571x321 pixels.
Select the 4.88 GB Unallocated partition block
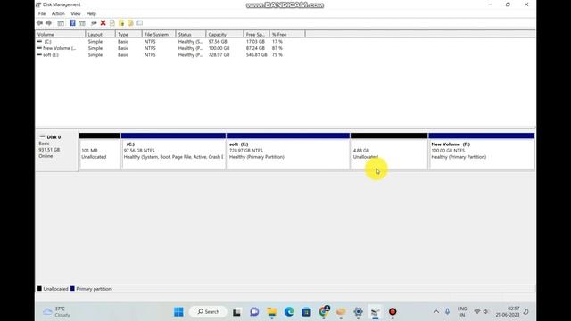[x=389, y=151]
